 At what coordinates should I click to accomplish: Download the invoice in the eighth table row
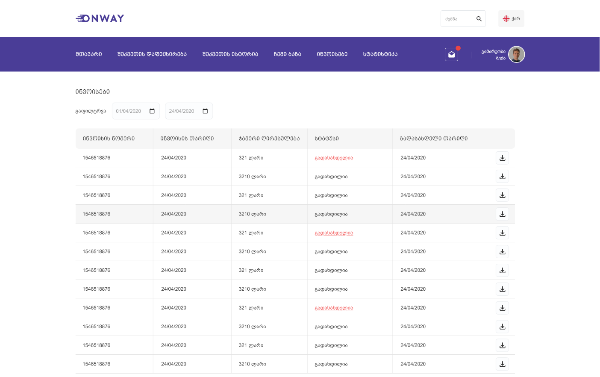point(502,289)
